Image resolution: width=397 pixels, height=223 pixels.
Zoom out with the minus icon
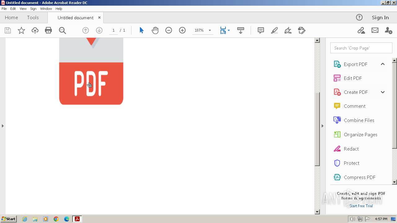click(x=169, y=30)
